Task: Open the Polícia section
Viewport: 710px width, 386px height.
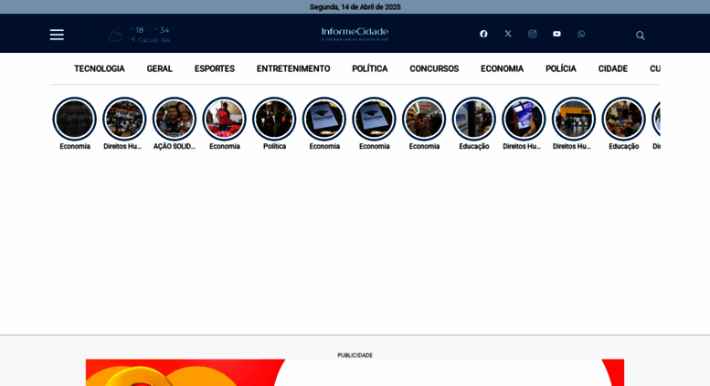Action: pyautogui.click(x=560, y=68)
